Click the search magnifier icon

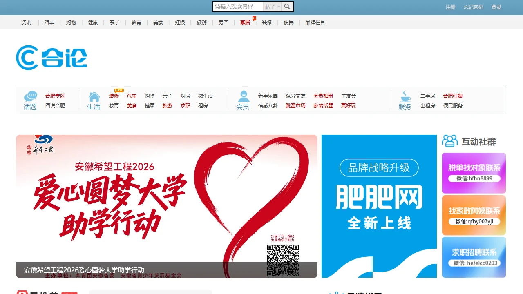[x=287, y=7]
